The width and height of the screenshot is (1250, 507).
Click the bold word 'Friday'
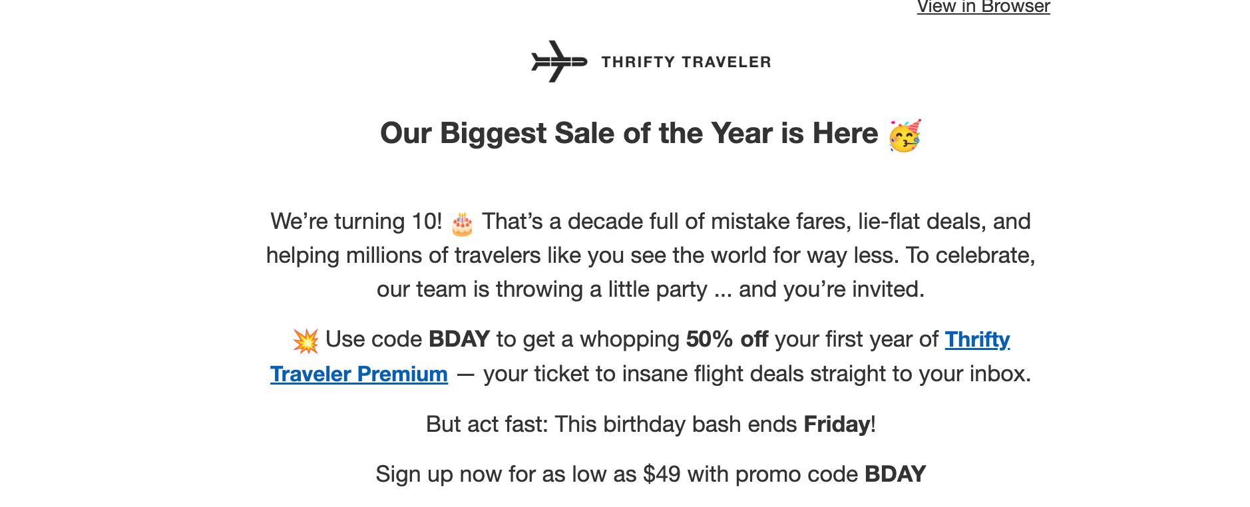pyautogui.click(x=837, y=424)
